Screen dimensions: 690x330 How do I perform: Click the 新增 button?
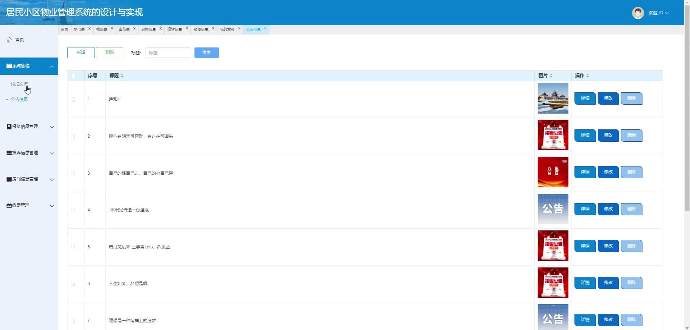[81, 52]
